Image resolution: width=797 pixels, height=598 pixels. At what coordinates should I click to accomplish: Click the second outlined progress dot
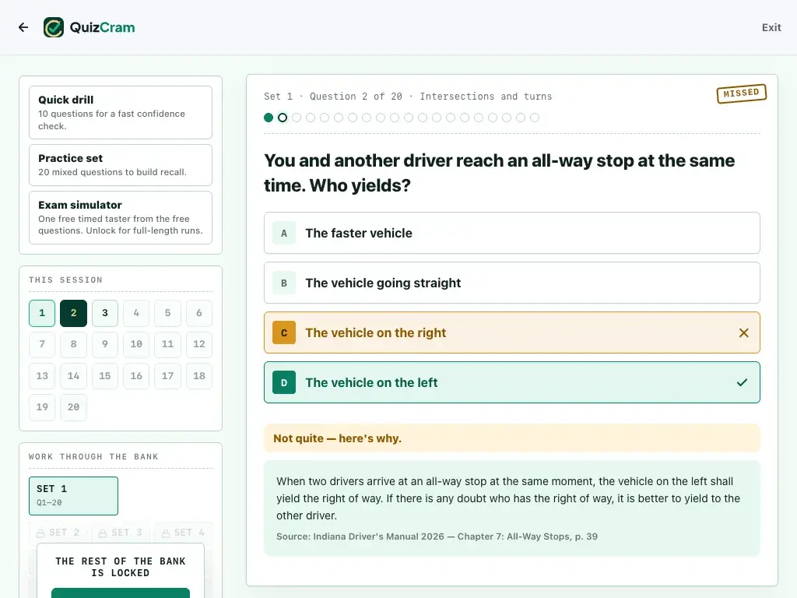[283, 118]
